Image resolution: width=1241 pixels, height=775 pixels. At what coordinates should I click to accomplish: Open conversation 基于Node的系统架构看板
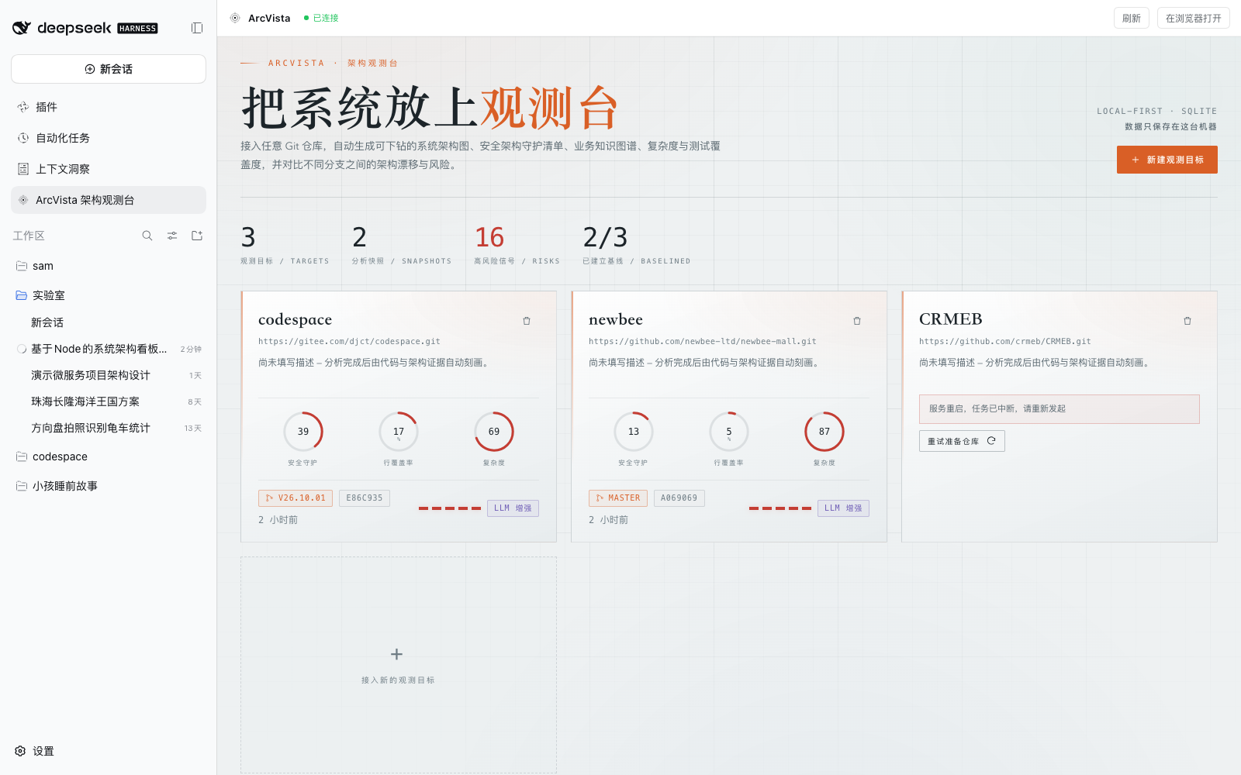(x=109, y=349)
